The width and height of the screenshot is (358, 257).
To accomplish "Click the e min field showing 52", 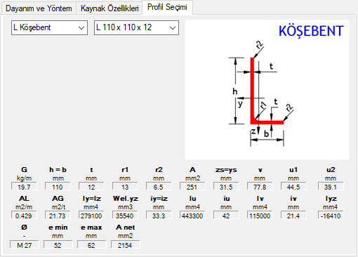I will (x=58, y=244).
